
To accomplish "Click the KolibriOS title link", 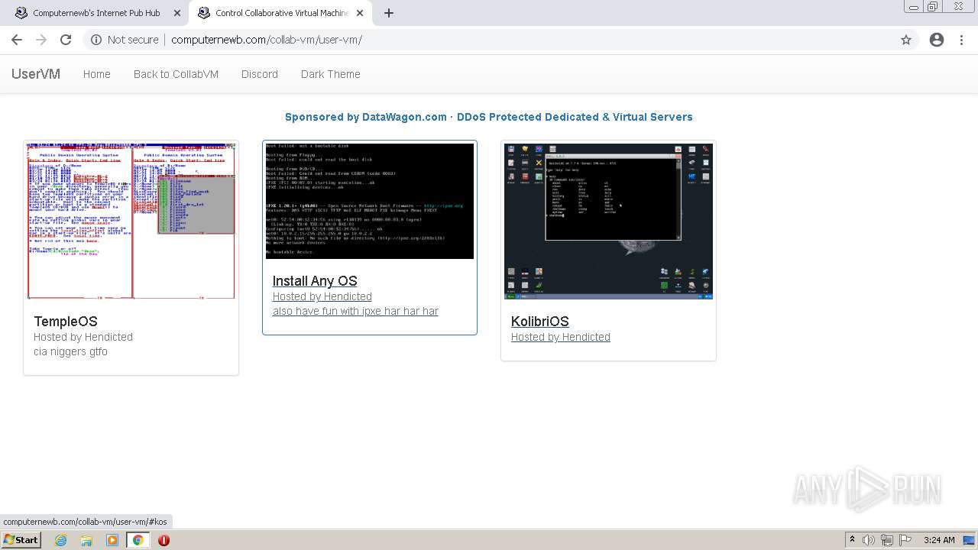I will coord(539,322).
